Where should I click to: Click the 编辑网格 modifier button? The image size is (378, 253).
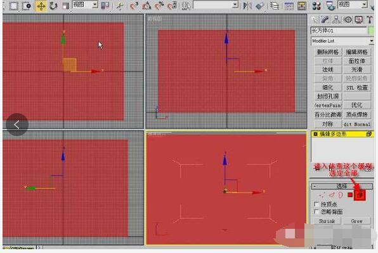tap(356, 52)
